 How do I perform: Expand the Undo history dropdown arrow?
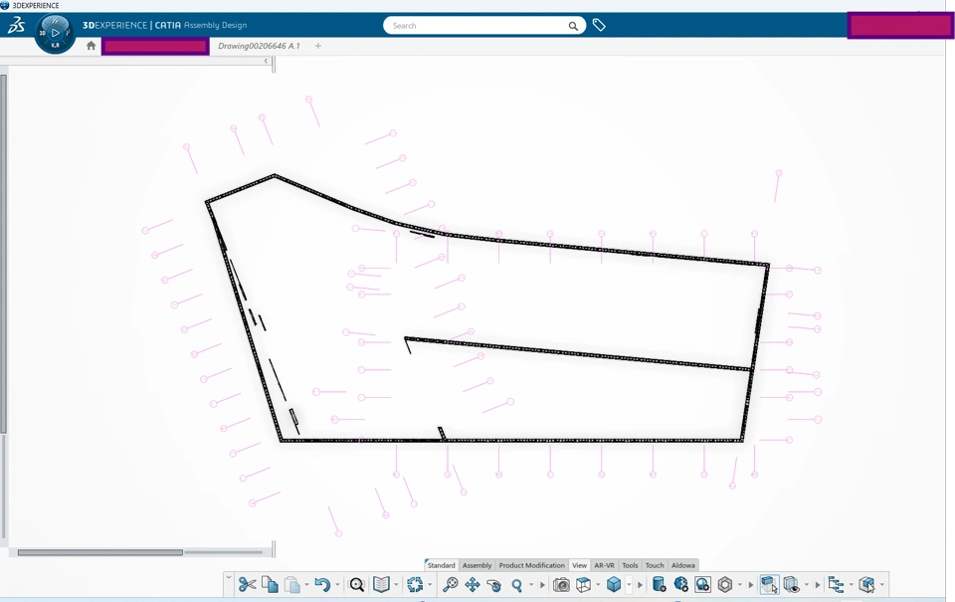coord(337,585)
